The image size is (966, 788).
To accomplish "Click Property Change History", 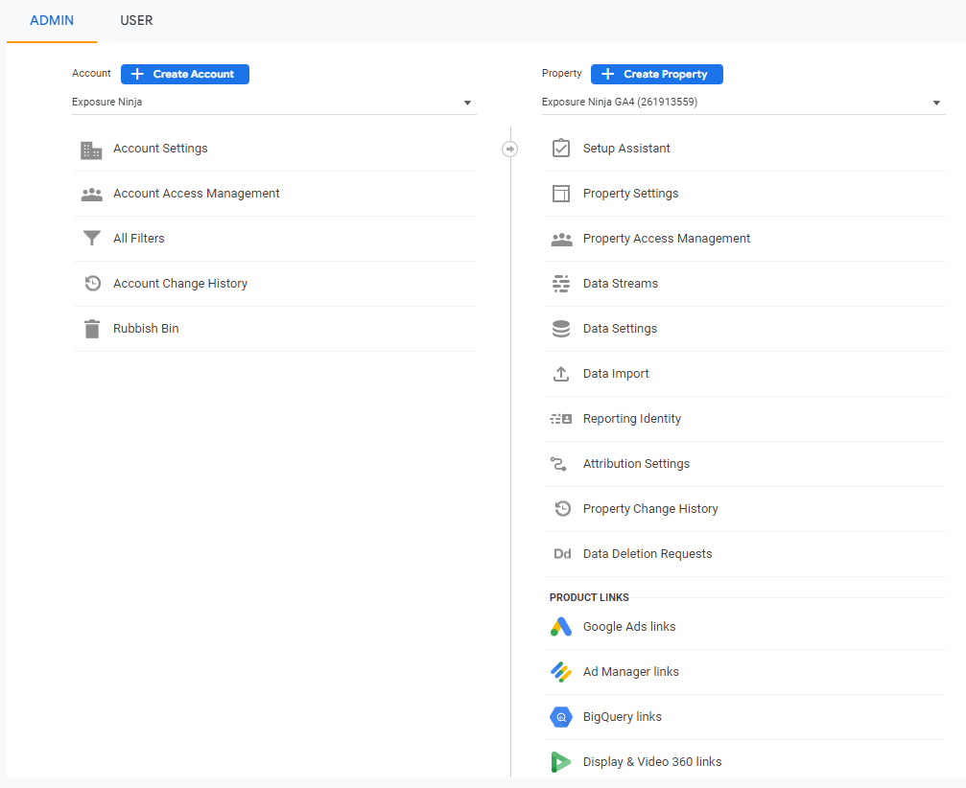I will coord(650,508).
